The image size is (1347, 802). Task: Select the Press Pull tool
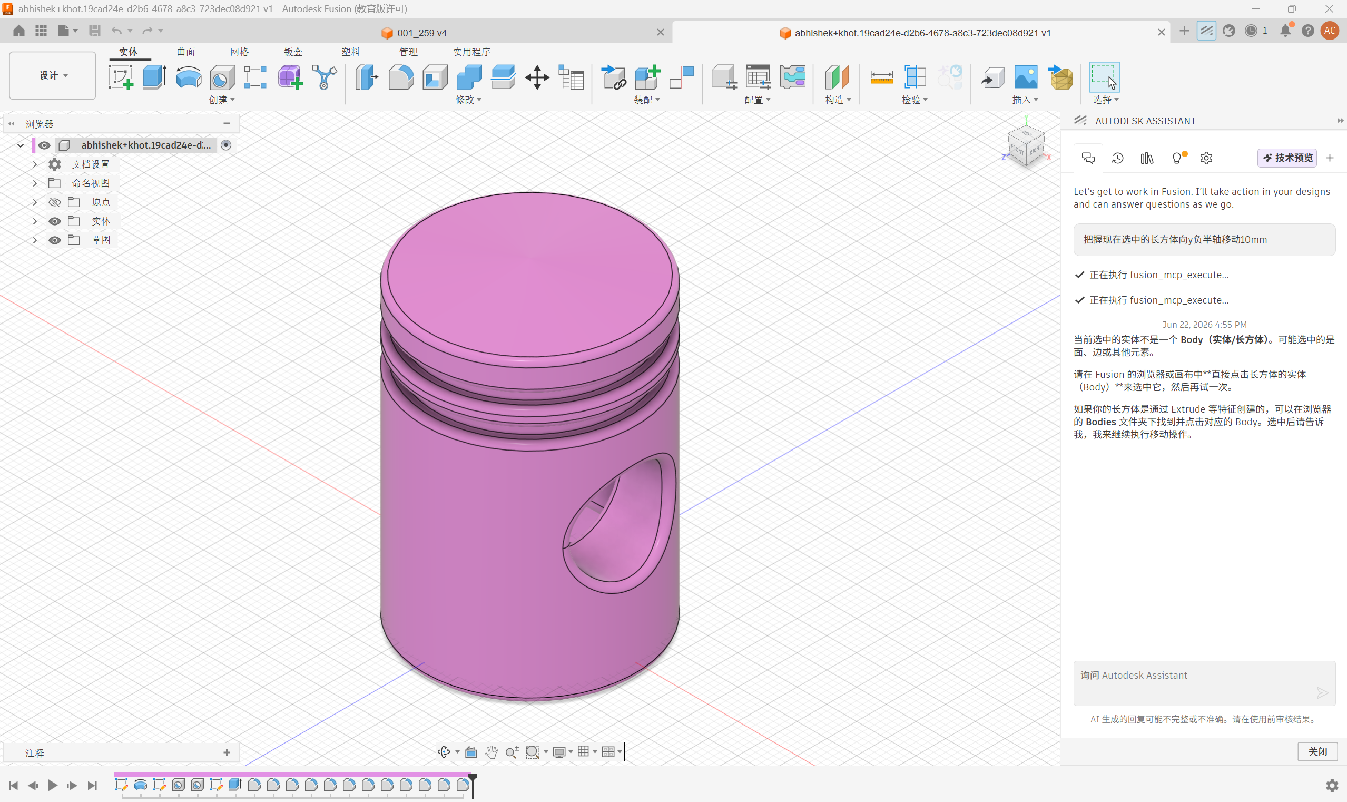[x=367, y=77]
